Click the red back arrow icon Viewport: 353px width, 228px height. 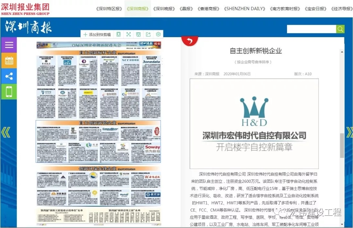[x=190, y=41]
